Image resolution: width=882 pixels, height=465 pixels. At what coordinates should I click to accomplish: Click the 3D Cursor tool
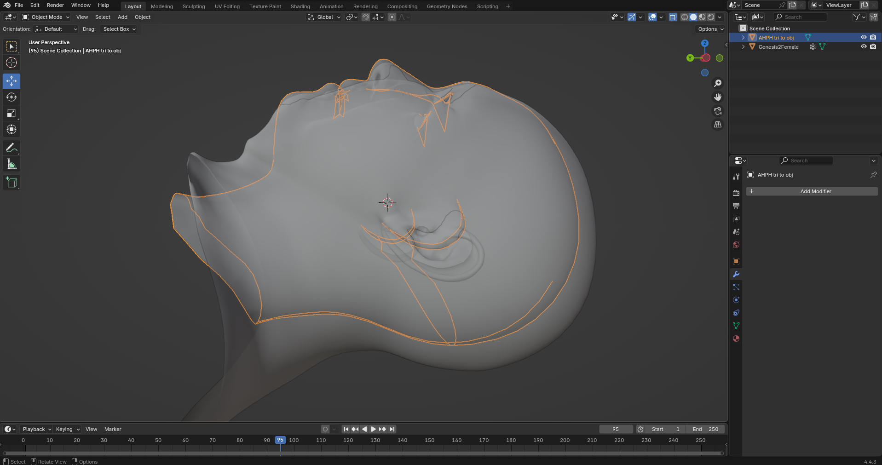(x=12, y=63)
